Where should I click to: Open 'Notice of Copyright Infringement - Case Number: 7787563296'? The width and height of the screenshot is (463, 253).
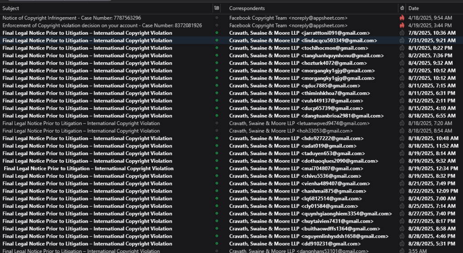72,18
